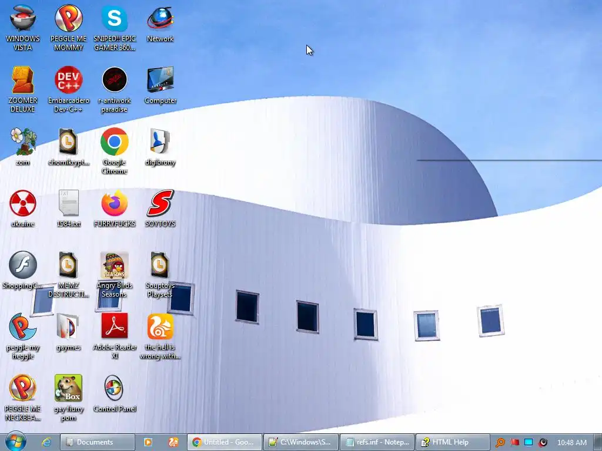602x451 pixels.
Task: Click the digibrony icon
Action: 160,146
